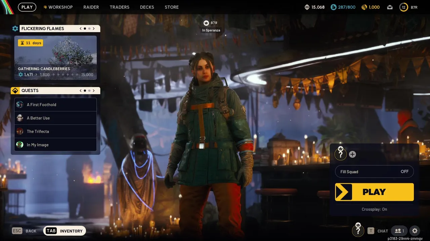The width and height of the screenshot is (430, 241).
Task: Open the Gathering Candleberries event card
Action: (x=55, y=58)
